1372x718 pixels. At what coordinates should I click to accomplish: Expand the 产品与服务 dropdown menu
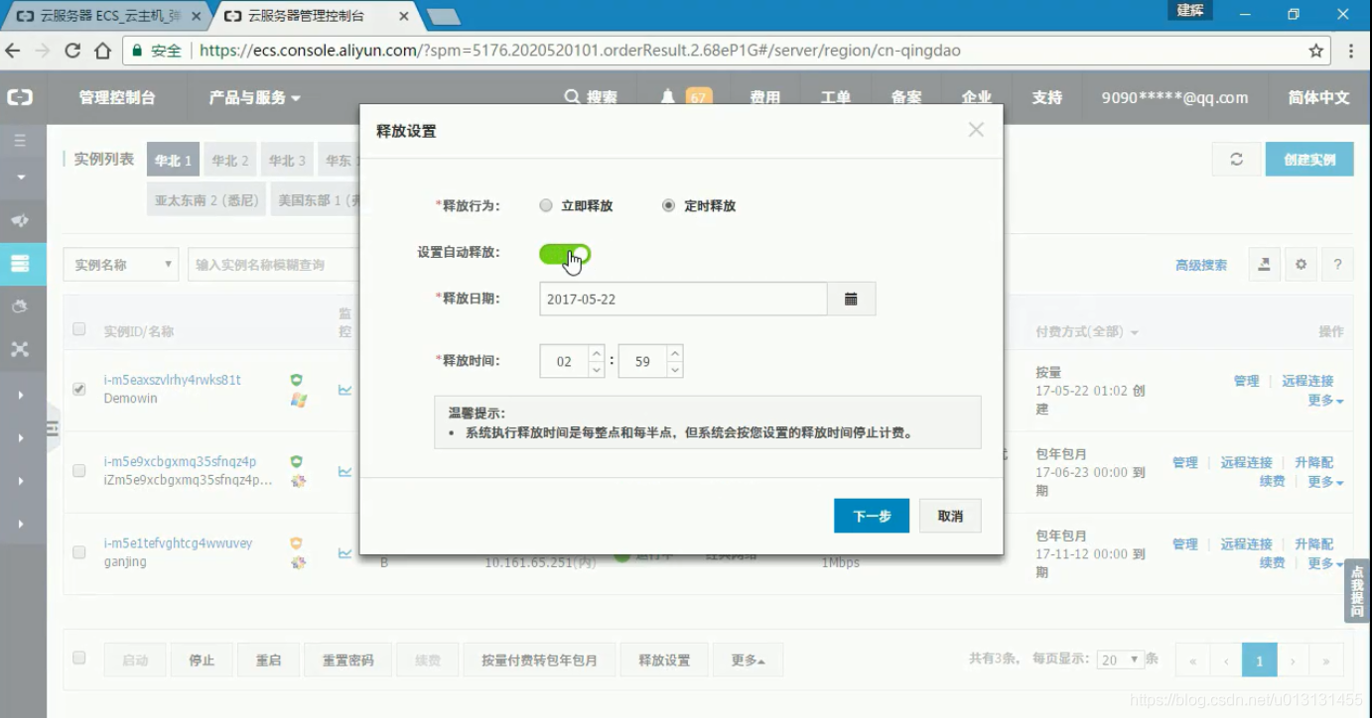(254, 97)
